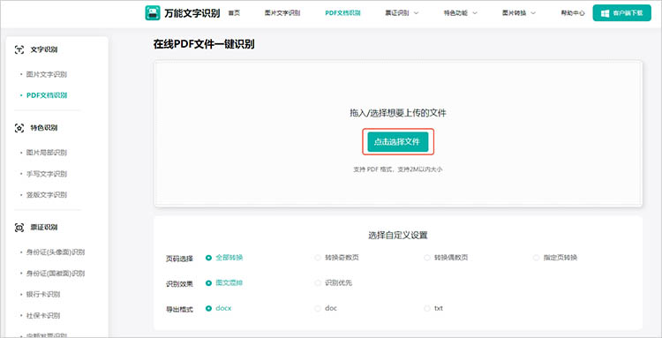
Task: Choose docx export format
Action: [219, 309]
